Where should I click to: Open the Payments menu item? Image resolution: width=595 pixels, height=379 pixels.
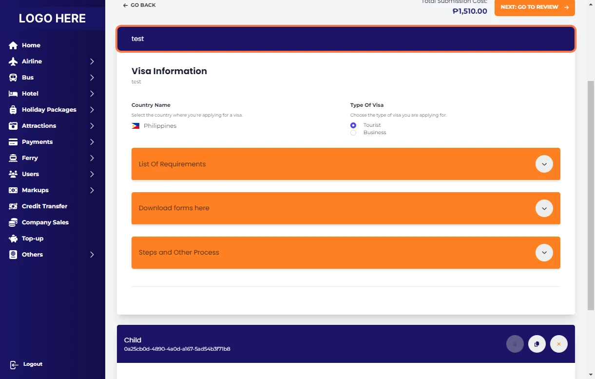pos(37,142)
